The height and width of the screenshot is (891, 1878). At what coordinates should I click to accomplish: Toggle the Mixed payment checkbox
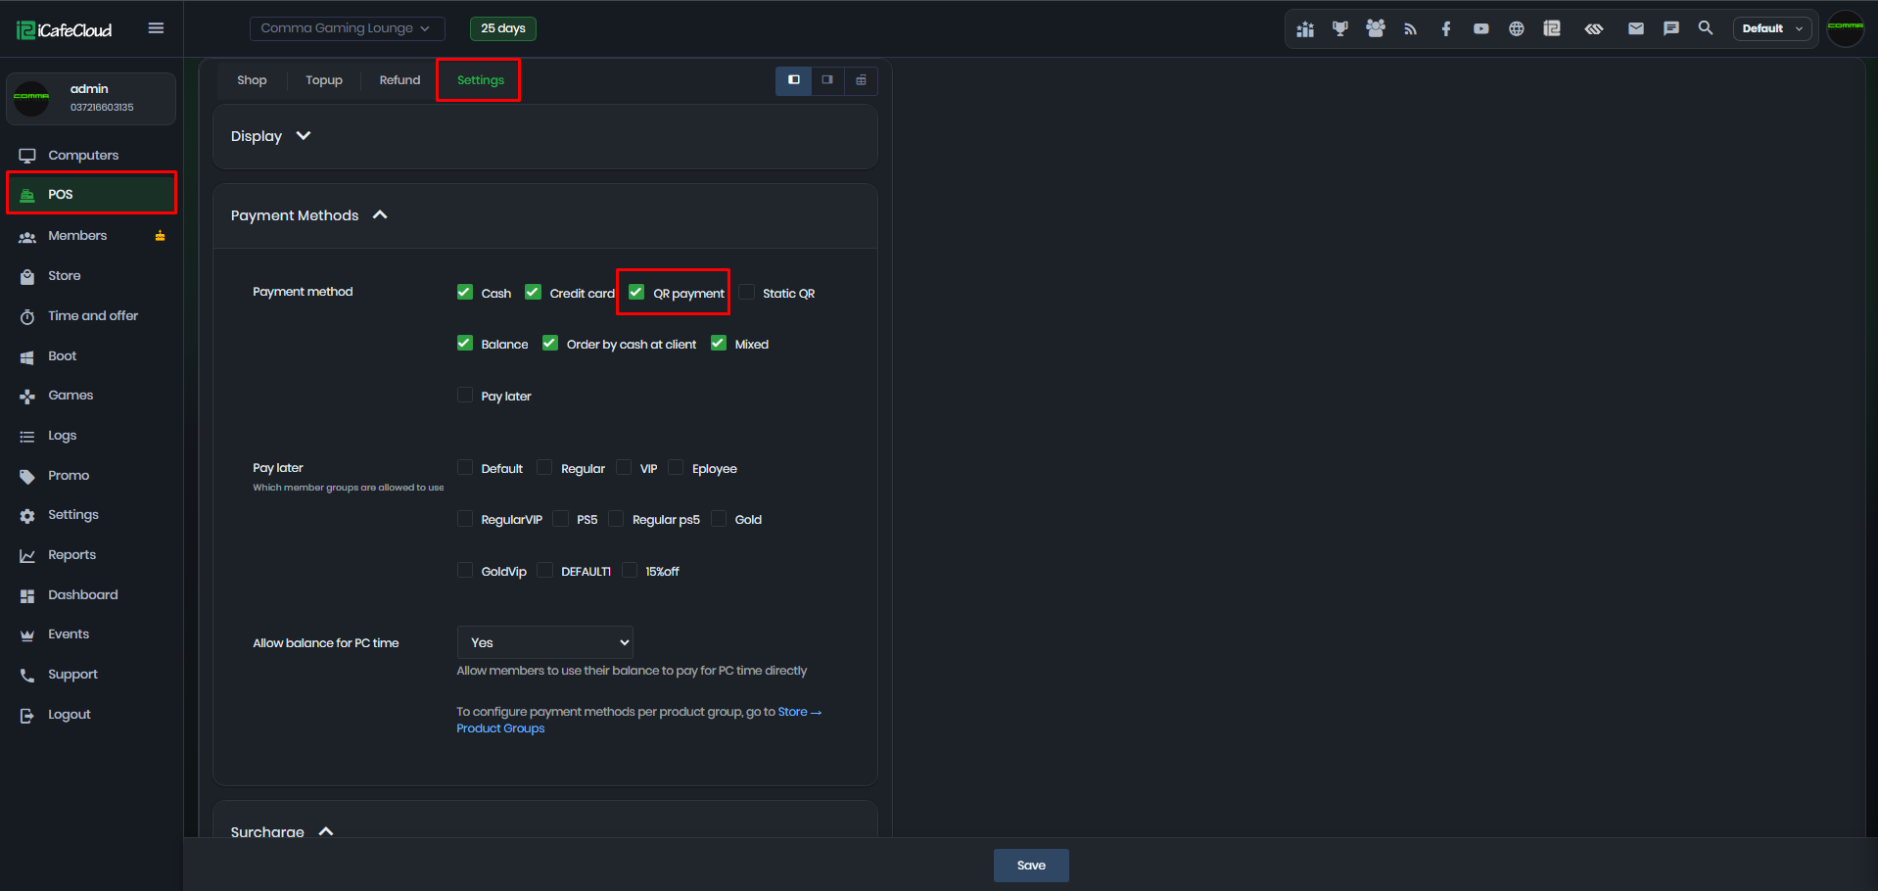point(719,343)
